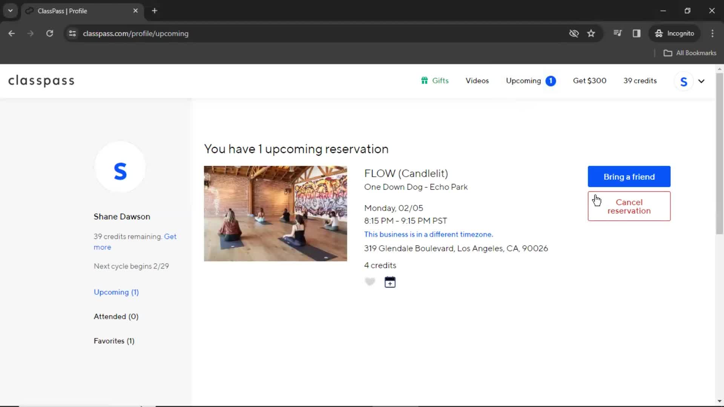Open Get $300 referral link
This screenshot has width=724, height=407.
point(589,81)
